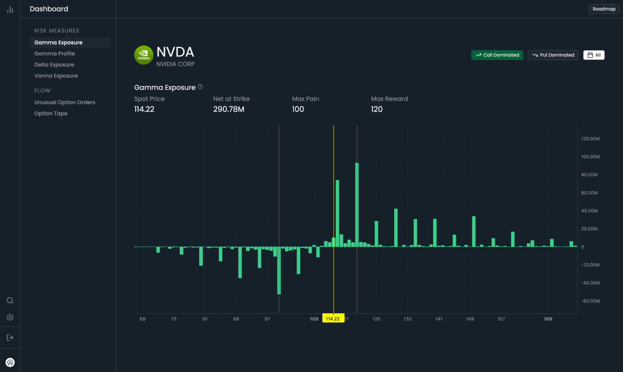This screenshot has width=623, height=372.
Task: Click the Max Pain value 100
Action: (298, 109)
